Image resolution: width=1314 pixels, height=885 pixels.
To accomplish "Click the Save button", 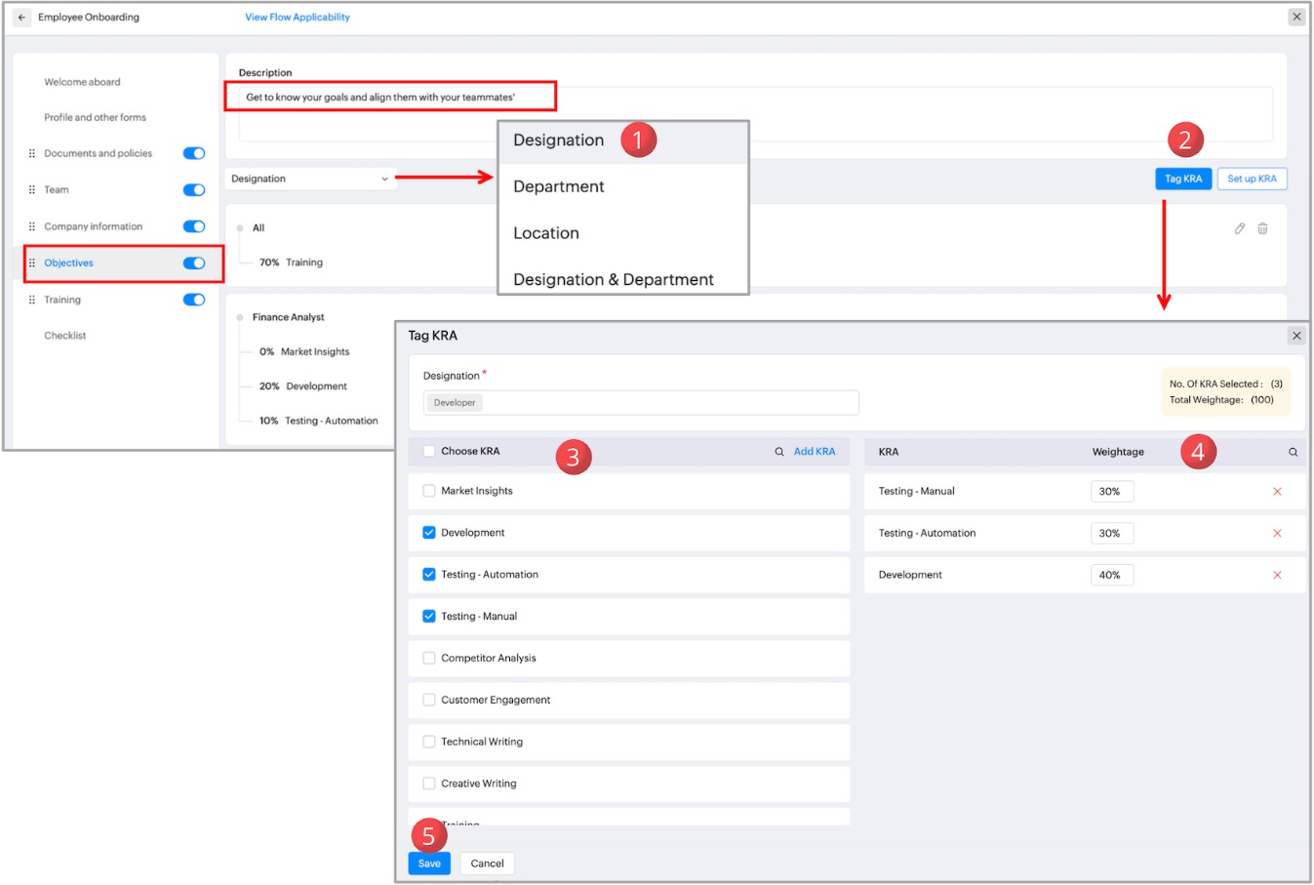I will 429,864.
